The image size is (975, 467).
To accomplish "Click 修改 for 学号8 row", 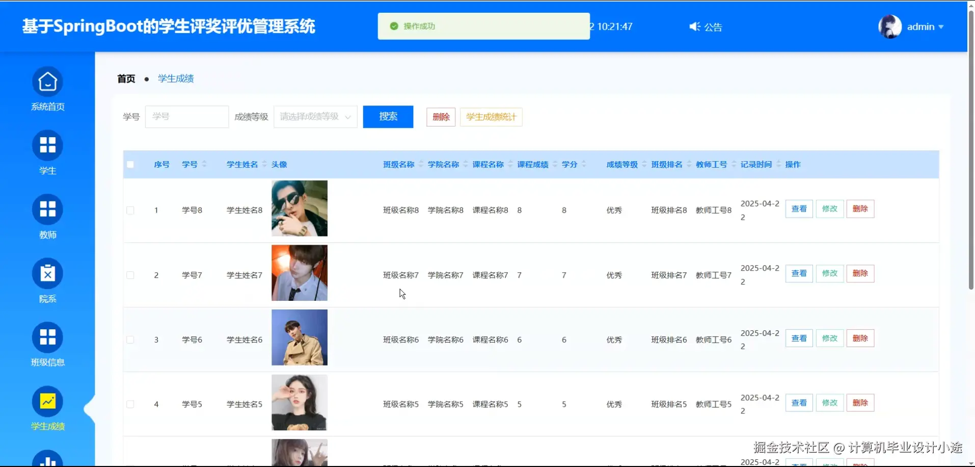I will (830, 209).
